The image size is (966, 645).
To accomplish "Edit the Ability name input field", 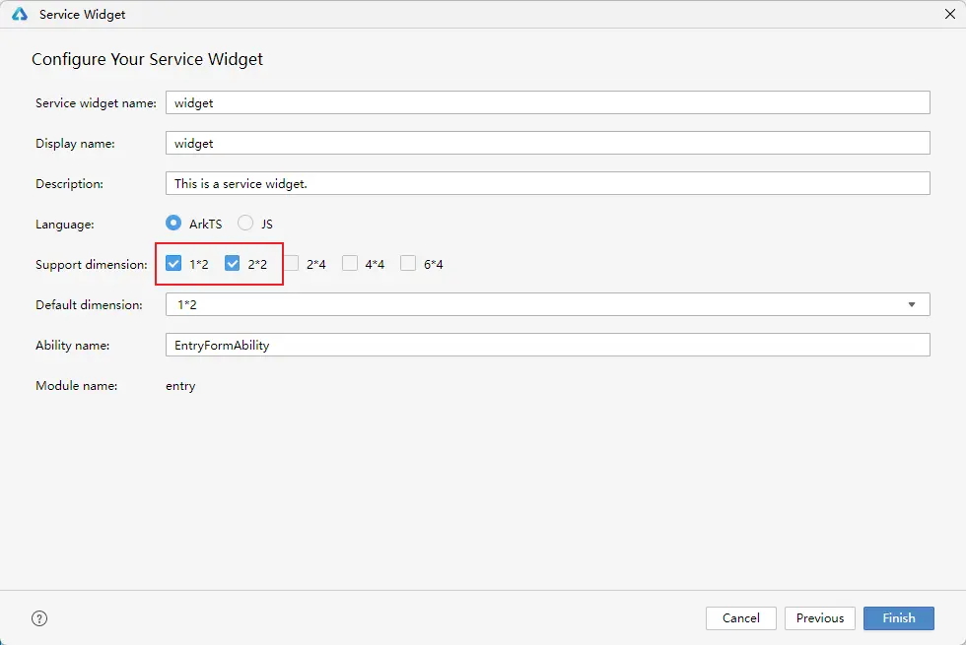I will 547,345.
